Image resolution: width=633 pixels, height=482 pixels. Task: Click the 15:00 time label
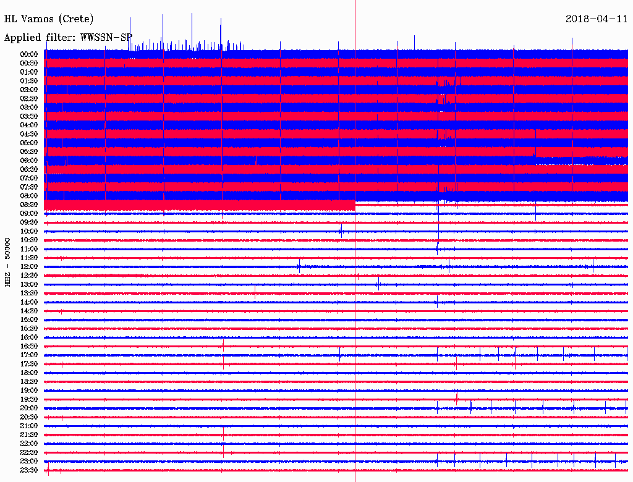coord(29,319)
